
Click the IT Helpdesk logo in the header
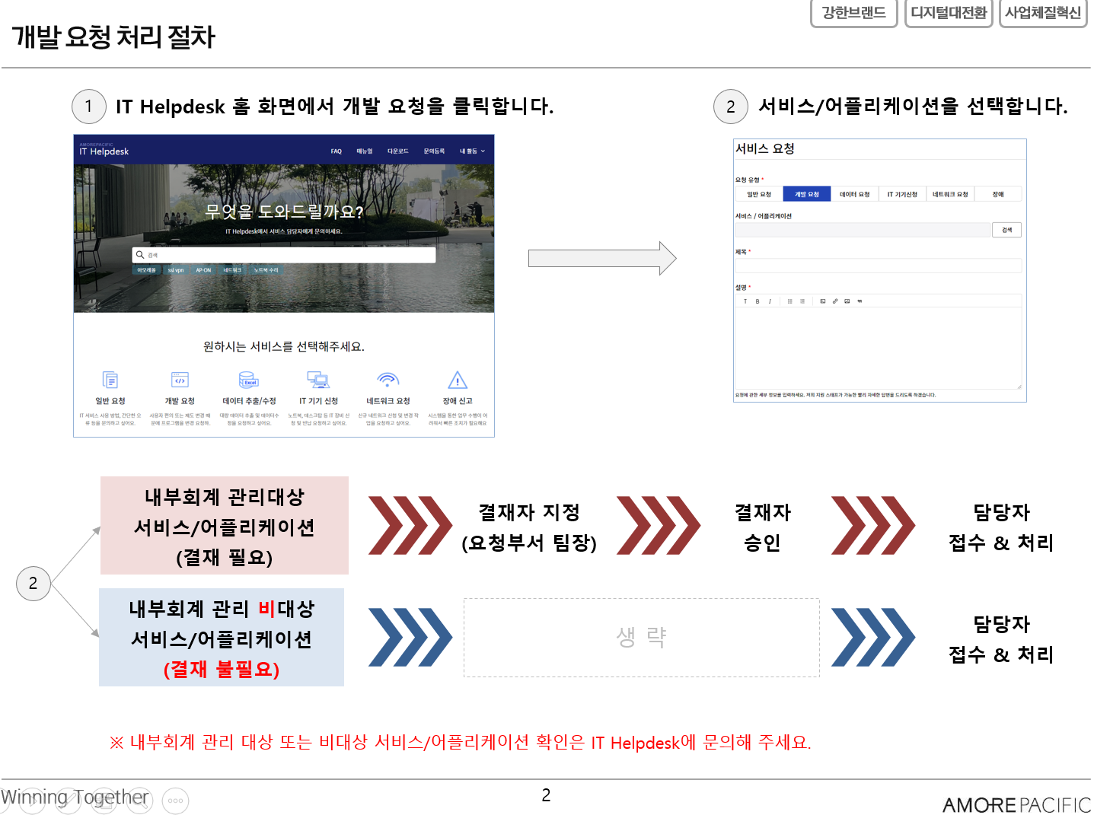point(104,150)
